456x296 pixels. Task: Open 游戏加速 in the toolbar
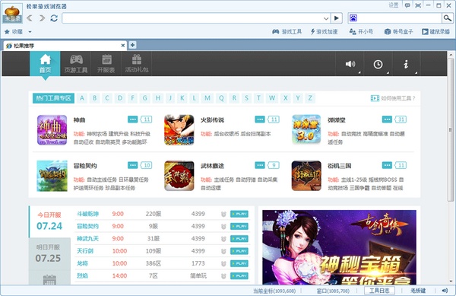(324, 31)
